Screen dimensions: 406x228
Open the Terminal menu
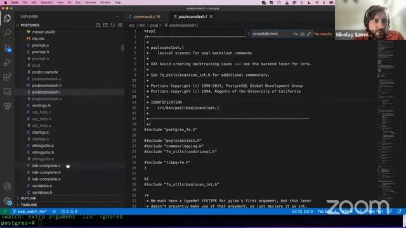[90, 3]
